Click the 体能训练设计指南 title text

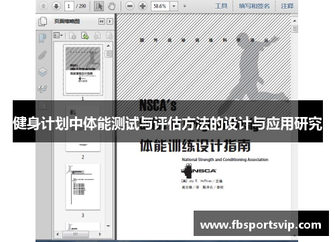pos(195,146)
